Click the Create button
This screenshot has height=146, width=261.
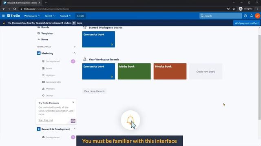coord(81,16)
